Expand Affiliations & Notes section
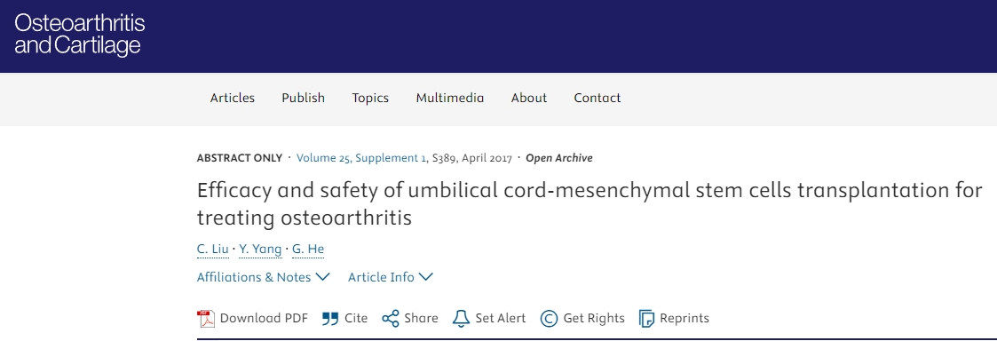Viewport: 997px width, 341px height. tap(264, 277)
